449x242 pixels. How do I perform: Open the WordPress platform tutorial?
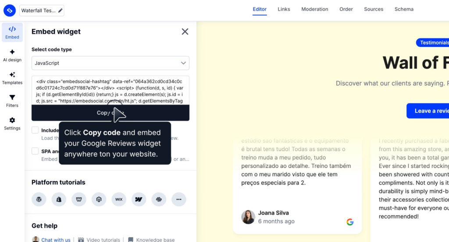39,200
